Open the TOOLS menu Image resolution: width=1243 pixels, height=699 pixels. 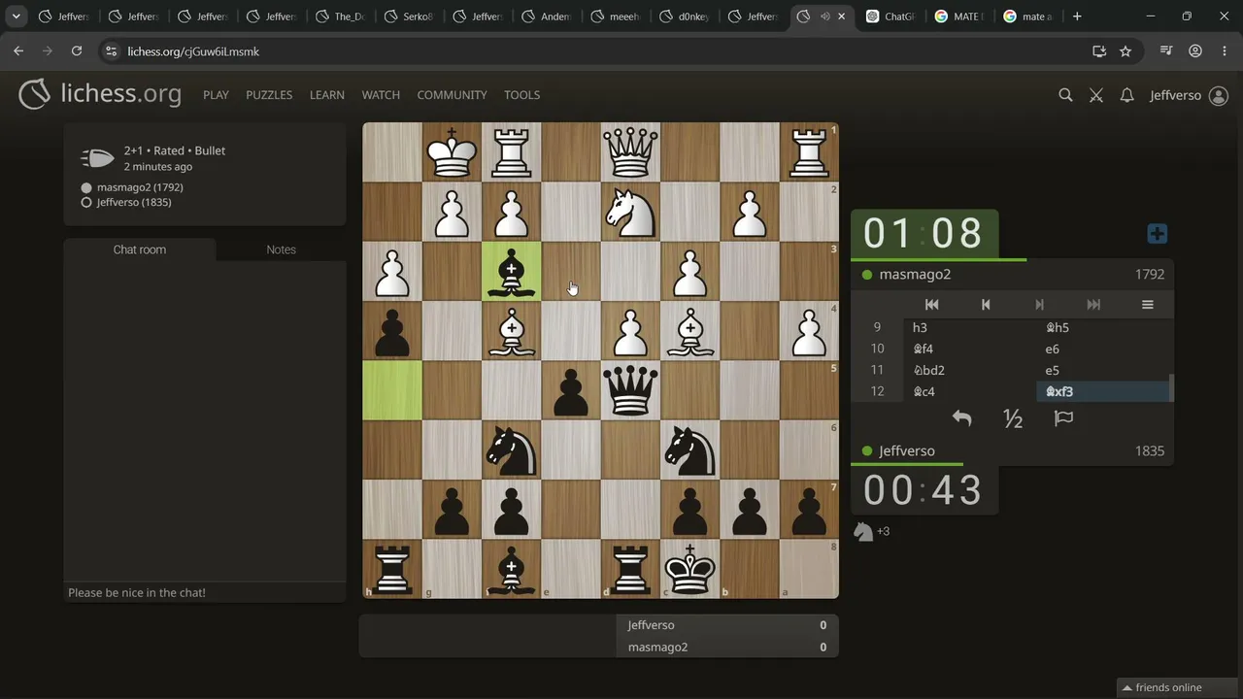point(521,95)
